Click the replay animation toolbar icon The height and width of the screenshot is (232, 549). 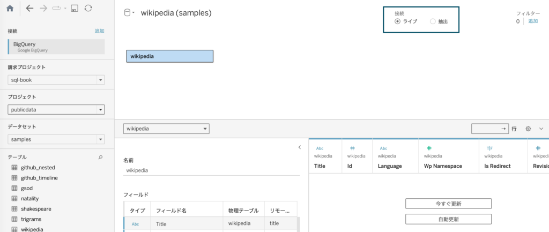[56, 9]
